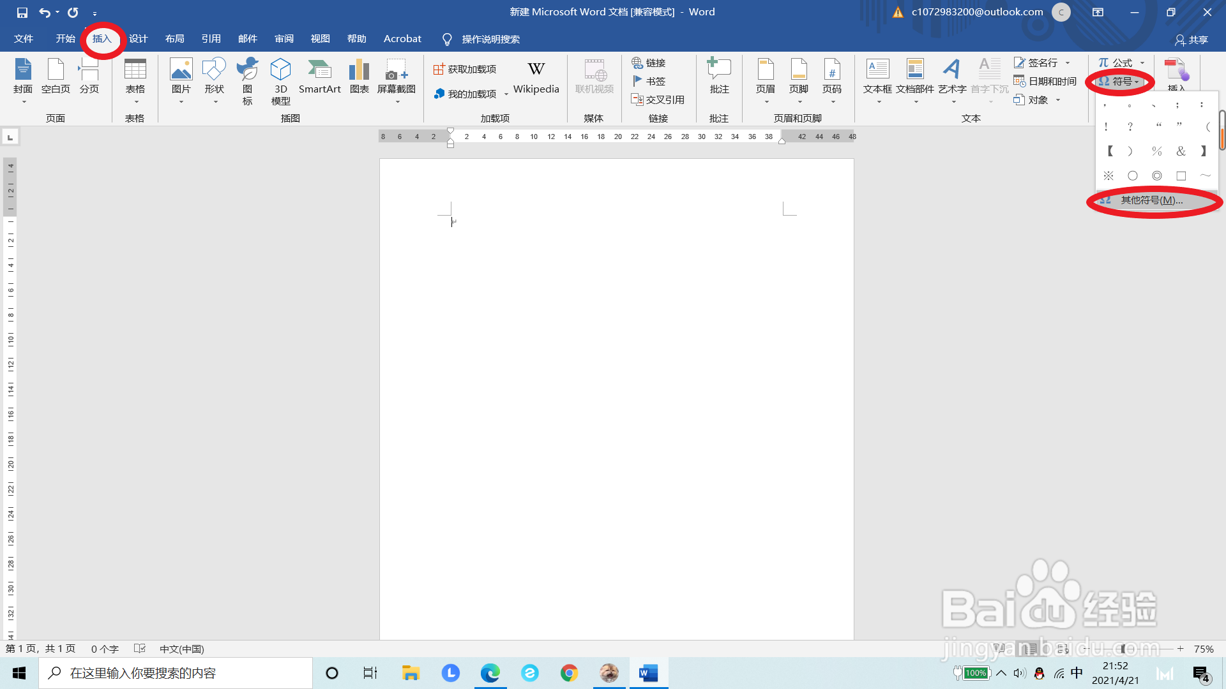Insert a comment (批注)
Image resolution: width=1226 pixels, height=689 pixels.
click(719, 77)
